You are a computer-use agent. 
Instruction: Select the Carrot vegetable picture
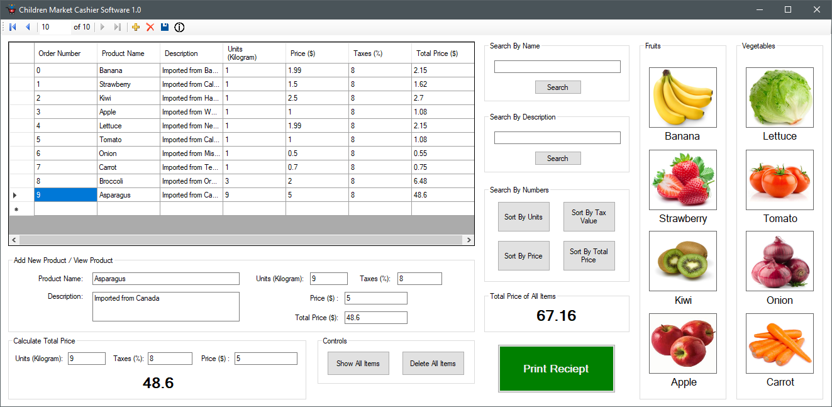[x=780, y=343]
